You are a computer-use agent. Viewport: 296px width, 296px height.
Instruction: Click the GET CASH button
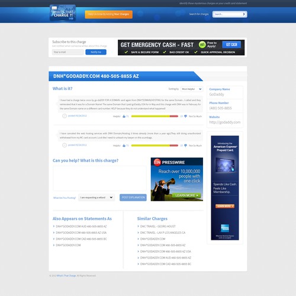click(231, 44)
